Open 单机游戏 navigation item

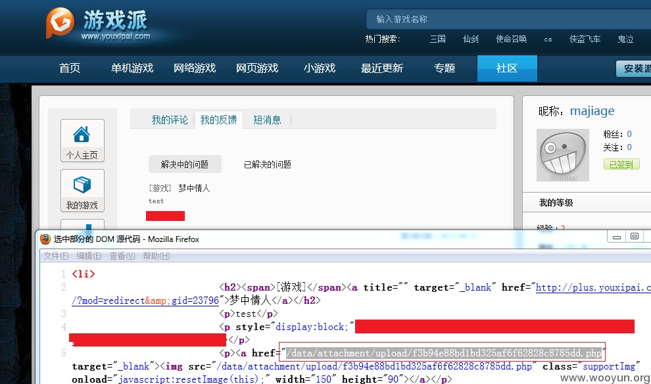pyautogui.click(x=132, y=68)
